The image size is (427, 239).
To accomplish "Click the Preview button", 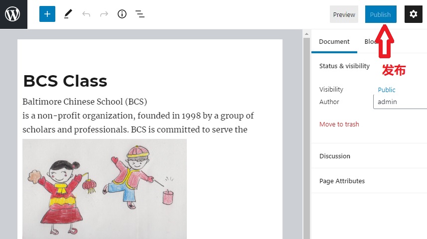I will coord(344,14).
